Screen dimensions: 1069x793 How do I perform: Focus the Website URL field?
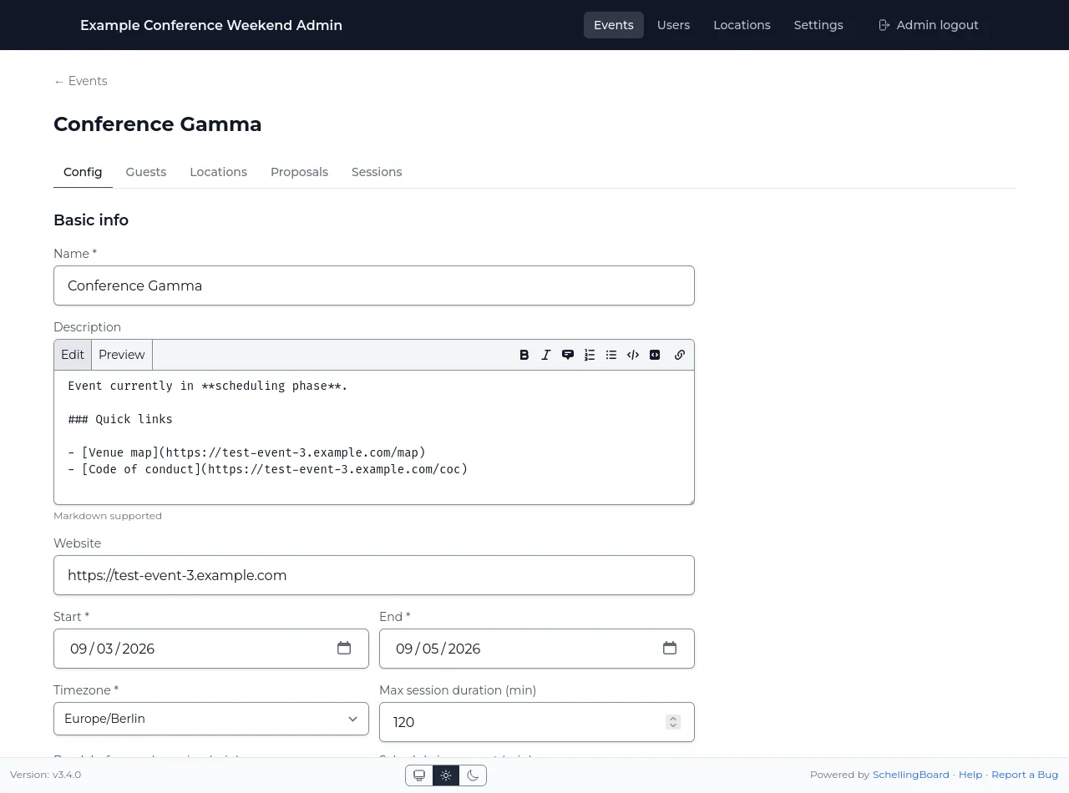point(374,575)
